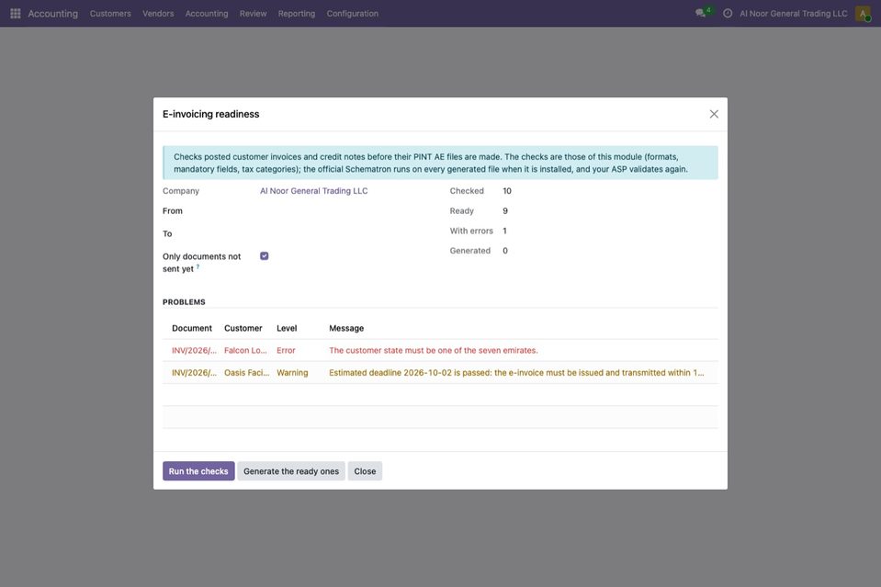Screen dimensions: 881x587
Task: Open the apps grid menu icon
Action: pos(16,14)
